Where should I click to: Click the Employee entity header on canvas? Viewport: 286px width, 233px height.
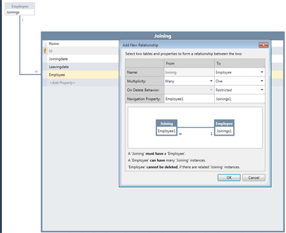(x=20, y=6)
